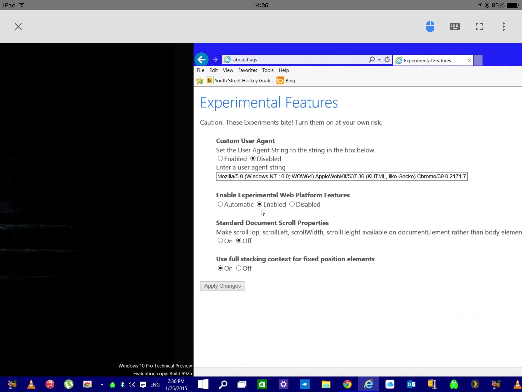522x392 pixels.
Task: Show the on-screen keyboard
Action: tap(454, 27)
